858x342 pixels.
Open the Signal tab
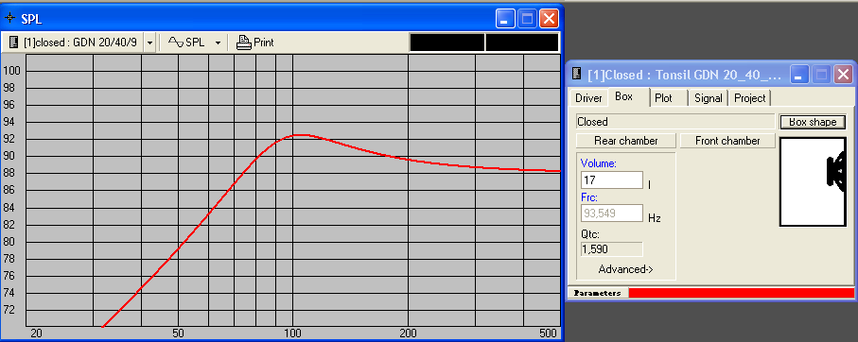click(709, 98)
